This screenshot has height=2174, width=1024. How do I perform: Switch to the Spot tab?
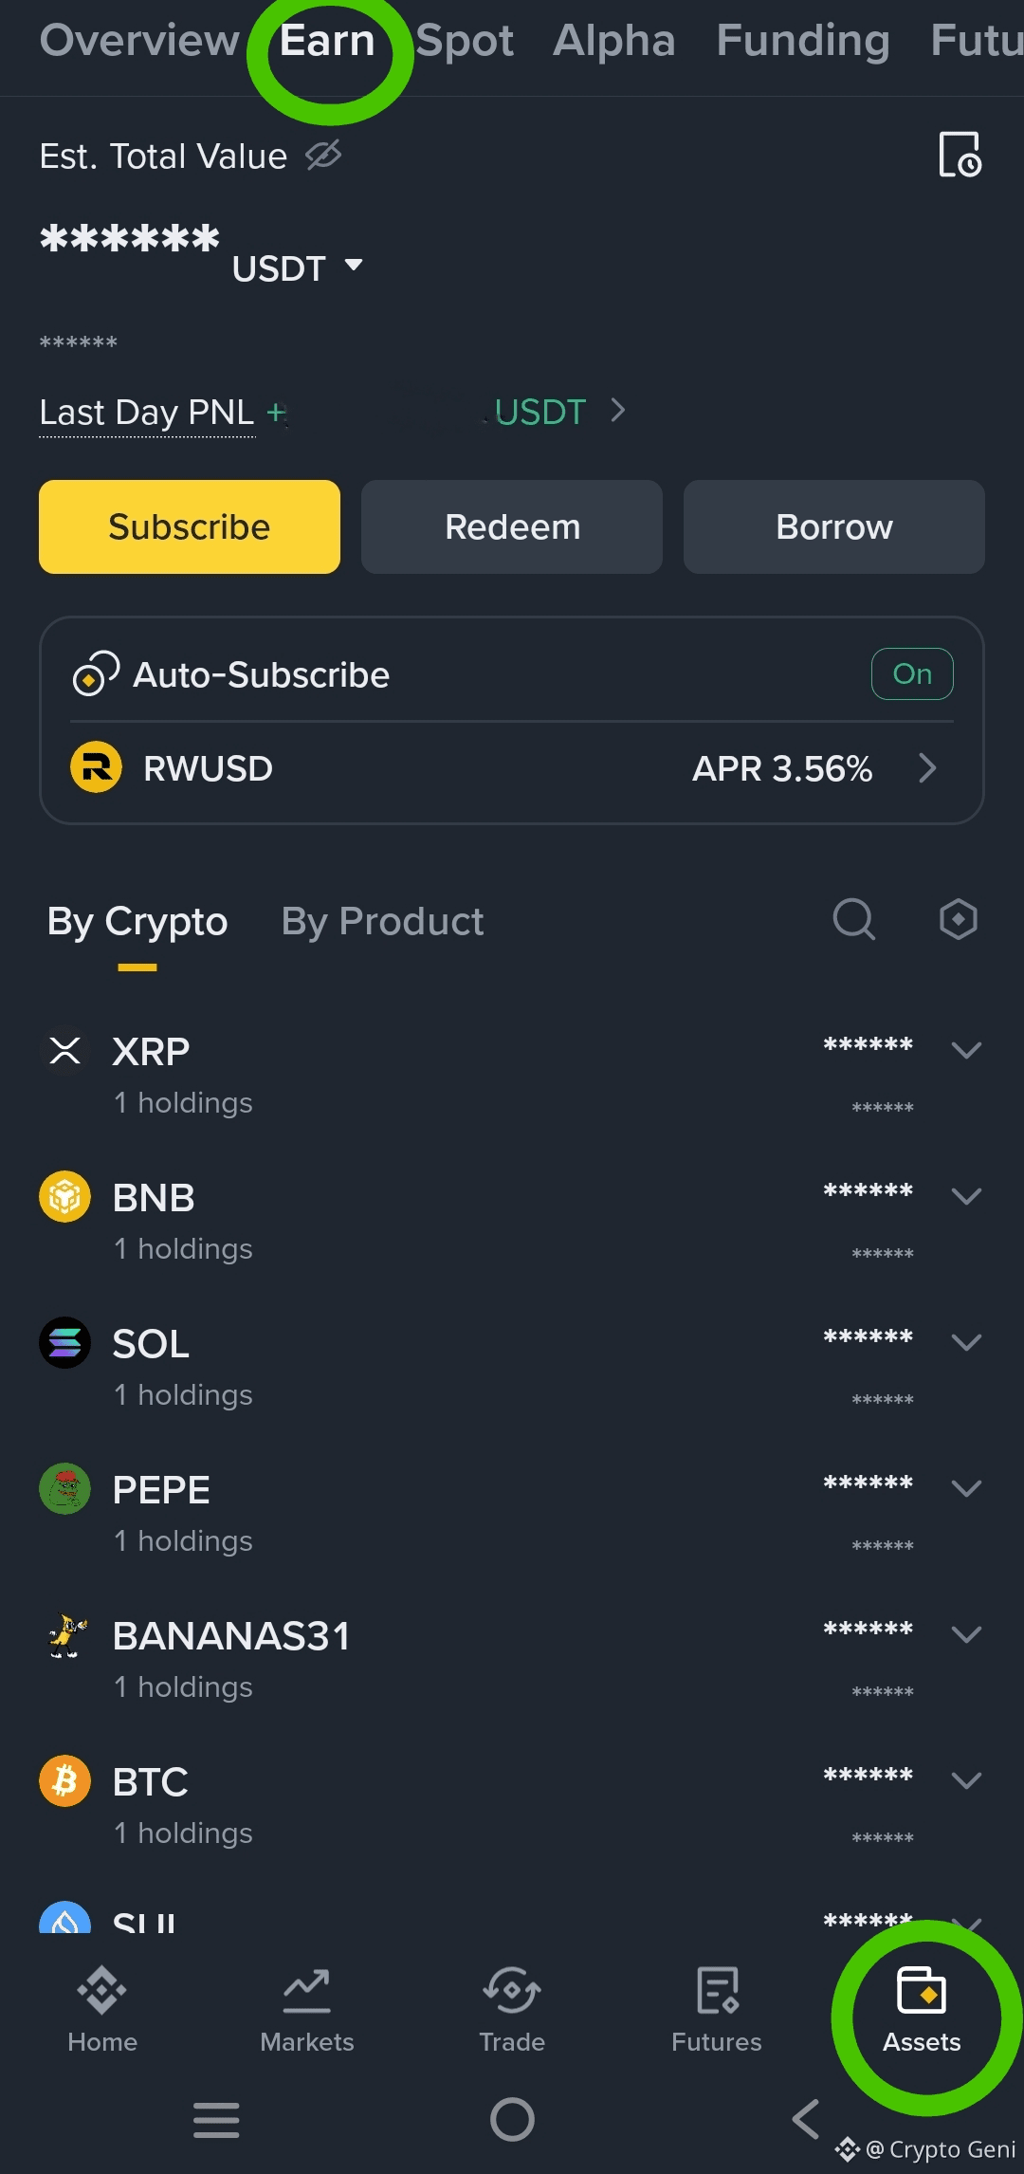[x=465, y=40]
